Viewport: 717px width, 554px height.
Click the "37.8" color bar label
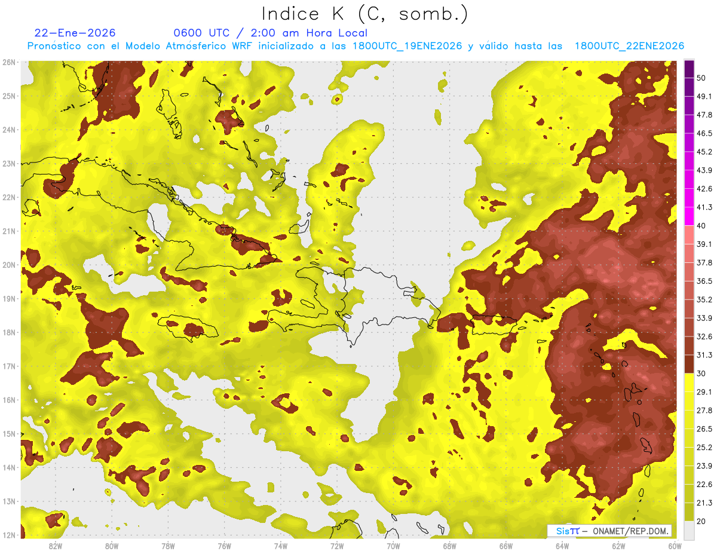pos(704,262)
